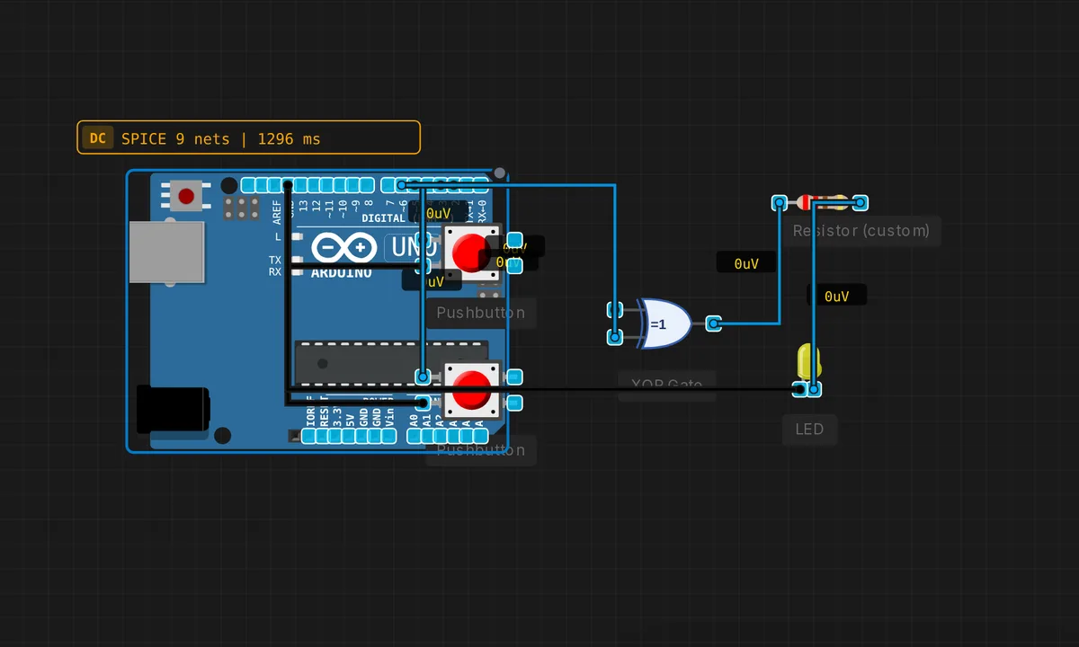
Task: Click the LED's blue-wired right pin
Action: pos(813,389)
